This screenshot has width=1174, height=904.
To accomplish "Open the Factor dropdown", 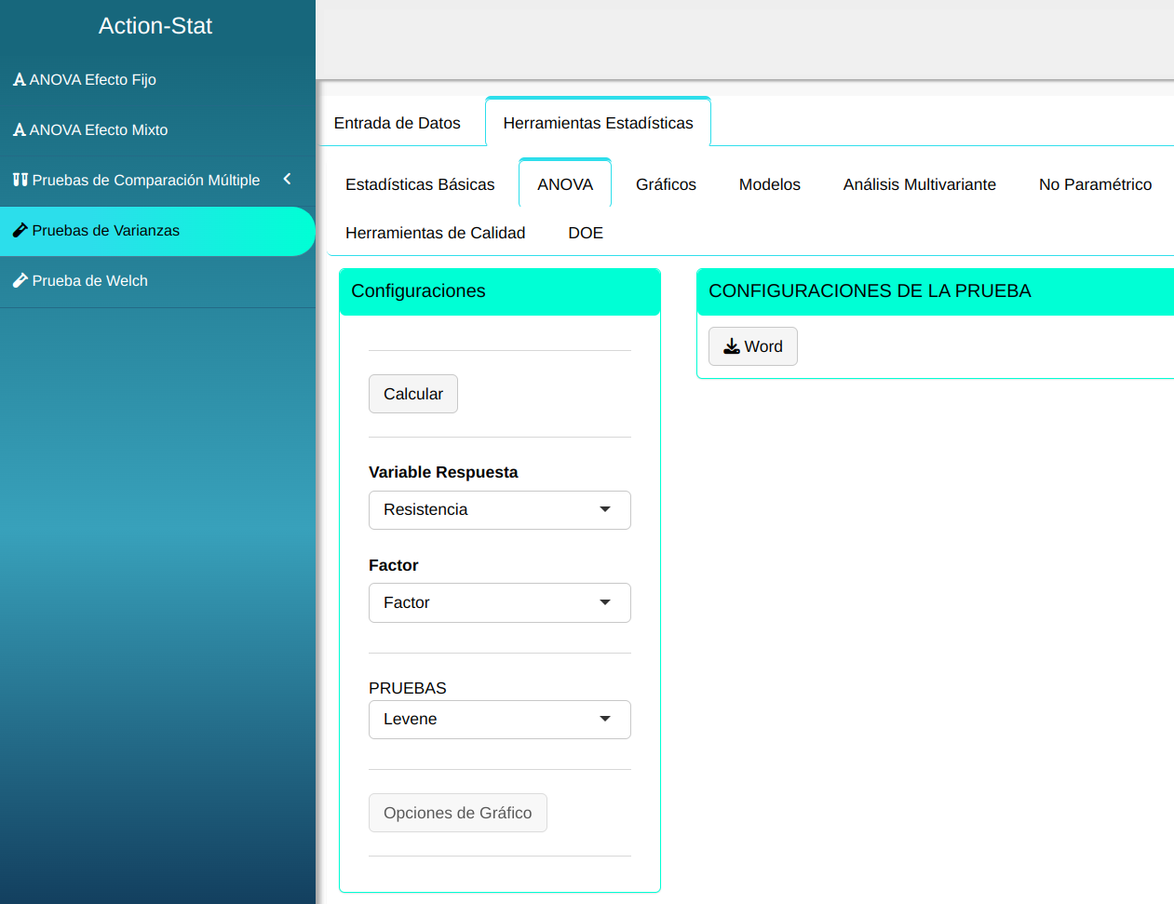I will [x=499, y=603].
